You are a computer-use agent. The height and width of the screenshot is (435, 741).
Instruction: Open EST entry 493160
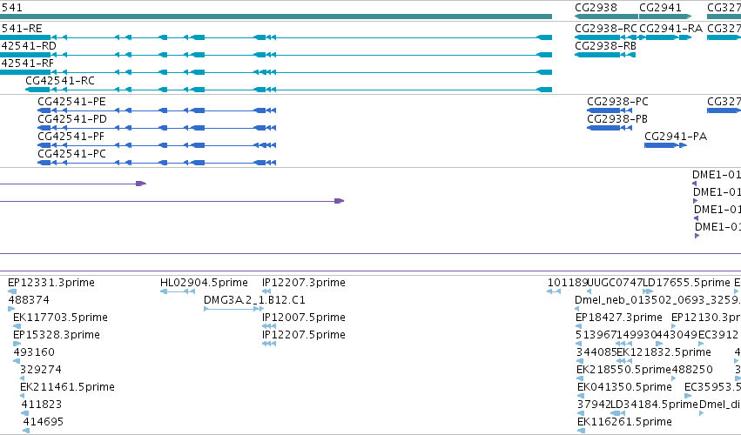click(x=34, y=352)
